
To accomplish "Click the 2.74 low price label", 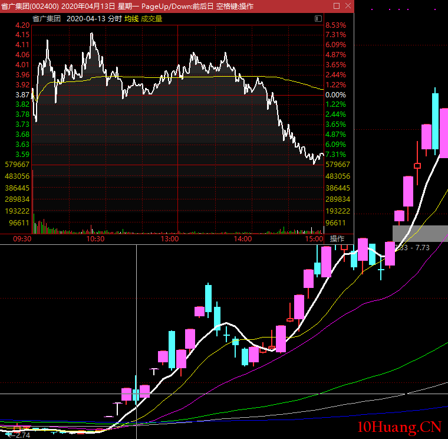I will coord(21,435).
